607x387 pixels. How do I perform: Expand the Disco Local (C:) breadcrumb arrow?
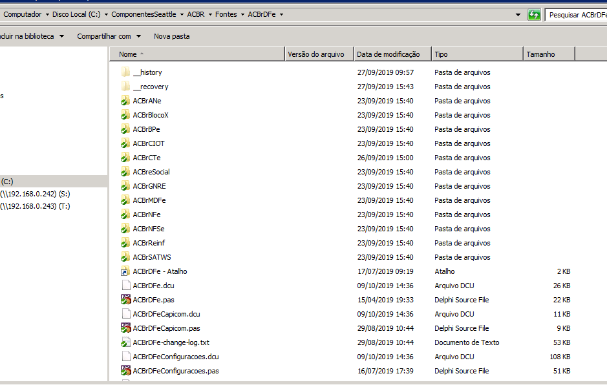point(106,15)
